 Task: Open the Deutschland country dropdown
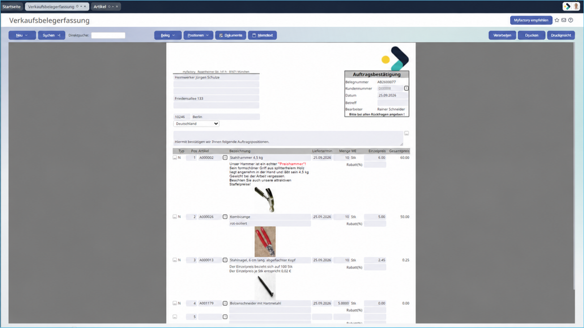pos(196,124)
